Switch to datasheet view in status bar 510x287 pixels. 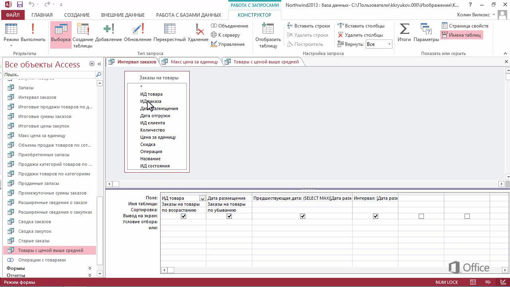(473, 282)
